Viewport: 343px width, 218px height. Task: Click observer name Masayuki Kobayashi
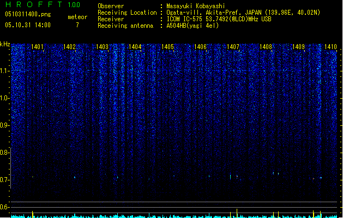[x=196, y=6]
